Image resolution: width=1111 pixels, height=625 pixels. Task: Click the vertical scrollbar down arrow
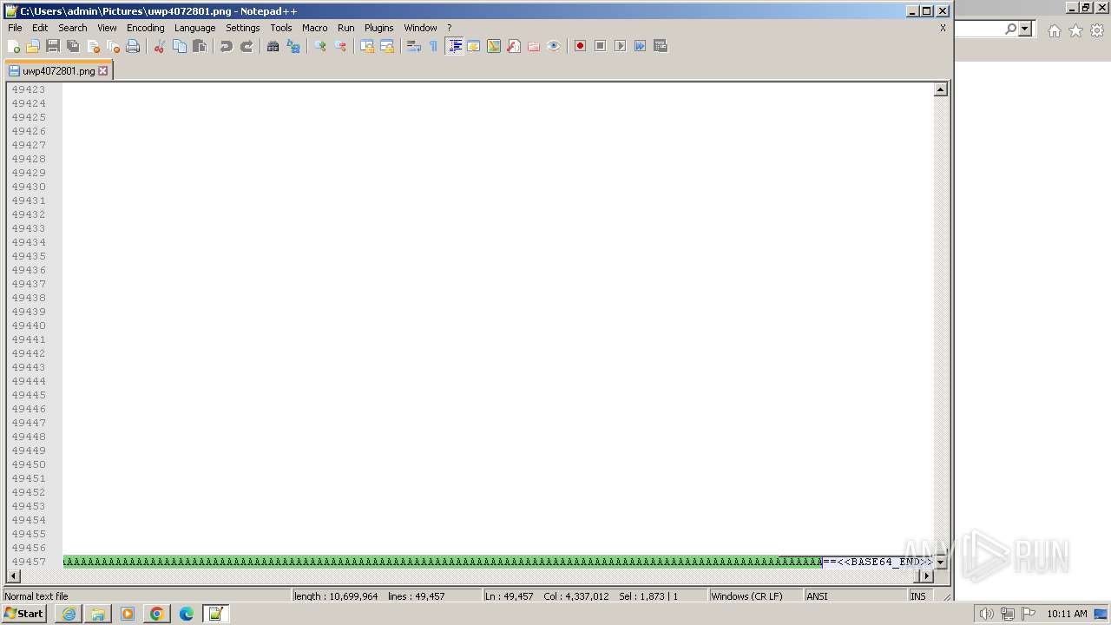tap(940, 562)
